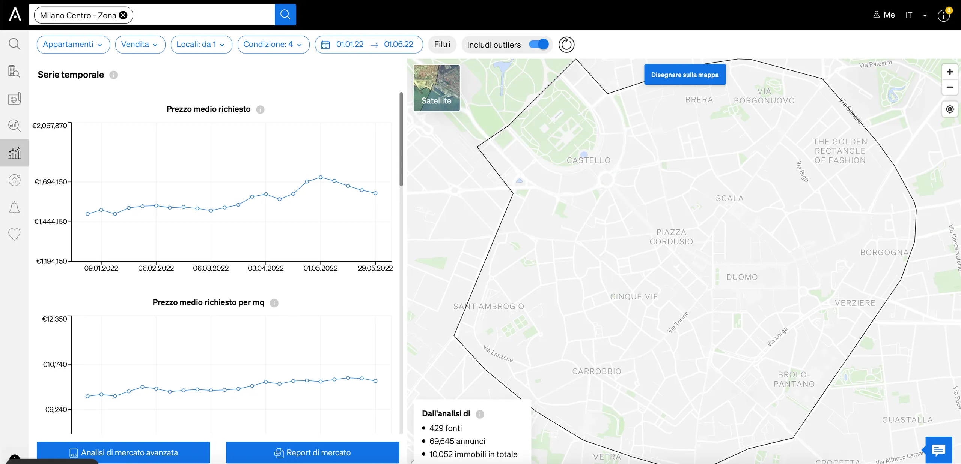Click Disegnare sulla mappa button

[685, 75]
